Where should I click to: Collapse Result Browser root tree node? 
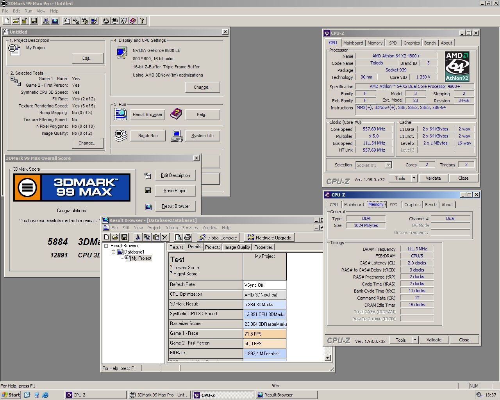pos(106,246)
